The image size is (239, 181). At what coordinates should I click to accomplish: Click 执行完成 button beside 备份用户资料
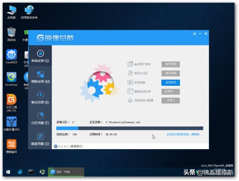[170, 64]
